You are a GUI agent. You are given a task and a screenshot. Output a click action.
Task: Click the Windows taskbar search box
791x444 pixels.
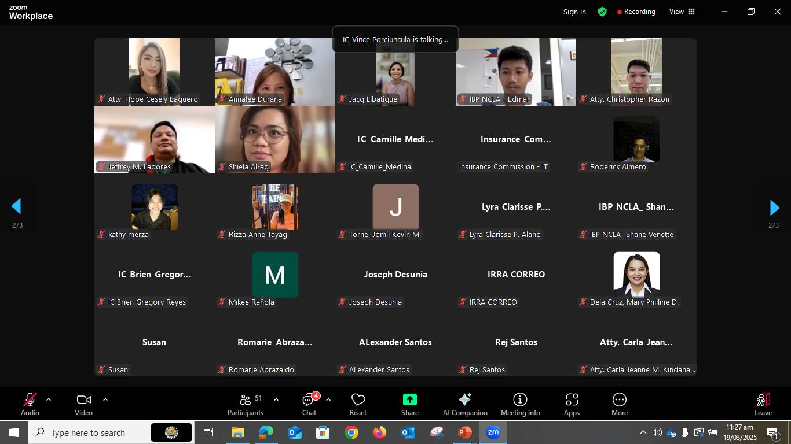(111, 432)
